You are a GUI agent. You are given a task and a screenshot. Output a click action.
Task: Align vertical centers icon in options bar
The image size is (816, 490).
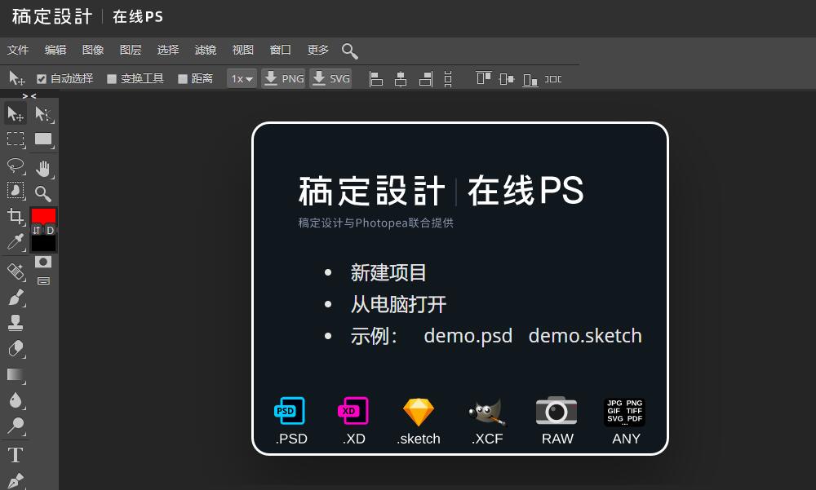click(x=507, y=79)
